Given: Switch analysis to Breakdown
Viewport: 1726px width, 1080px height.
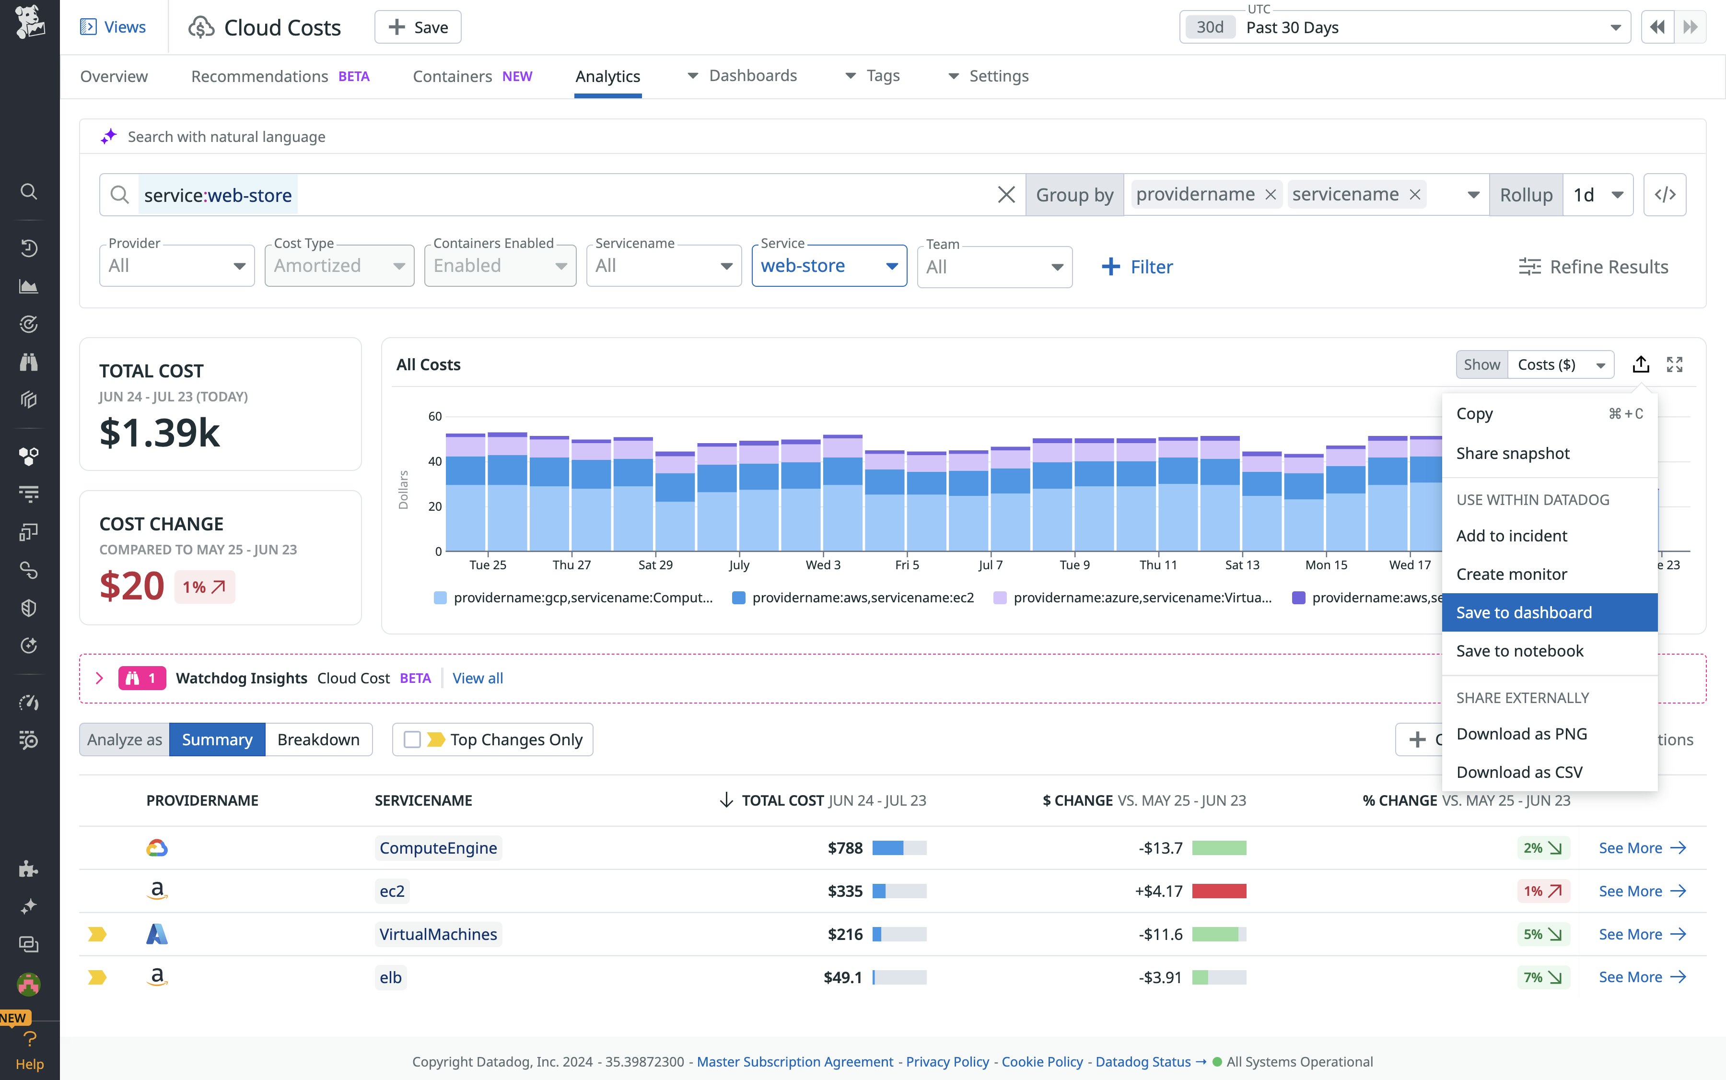Looking at the screenshot, I should pos(318,740).
